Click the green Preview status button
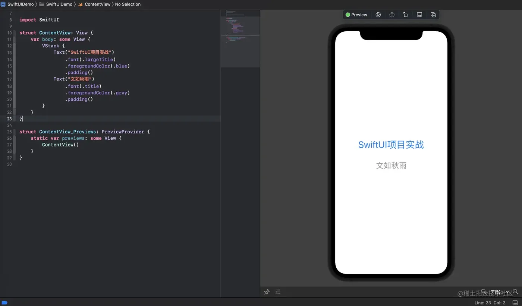 (x=356, y=15)
